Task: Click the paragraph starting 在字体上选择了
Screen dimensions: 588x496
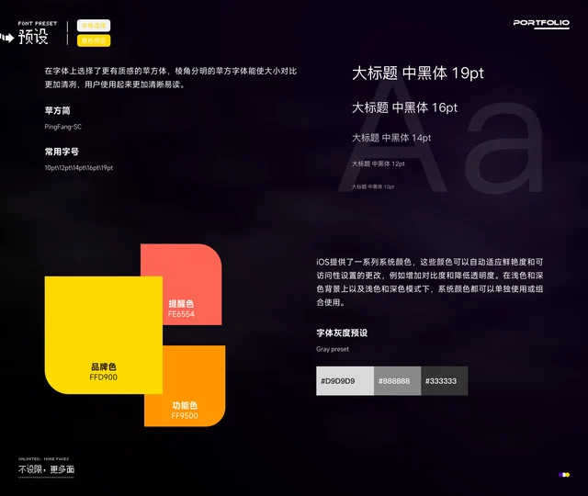Action: click(171, 77)
